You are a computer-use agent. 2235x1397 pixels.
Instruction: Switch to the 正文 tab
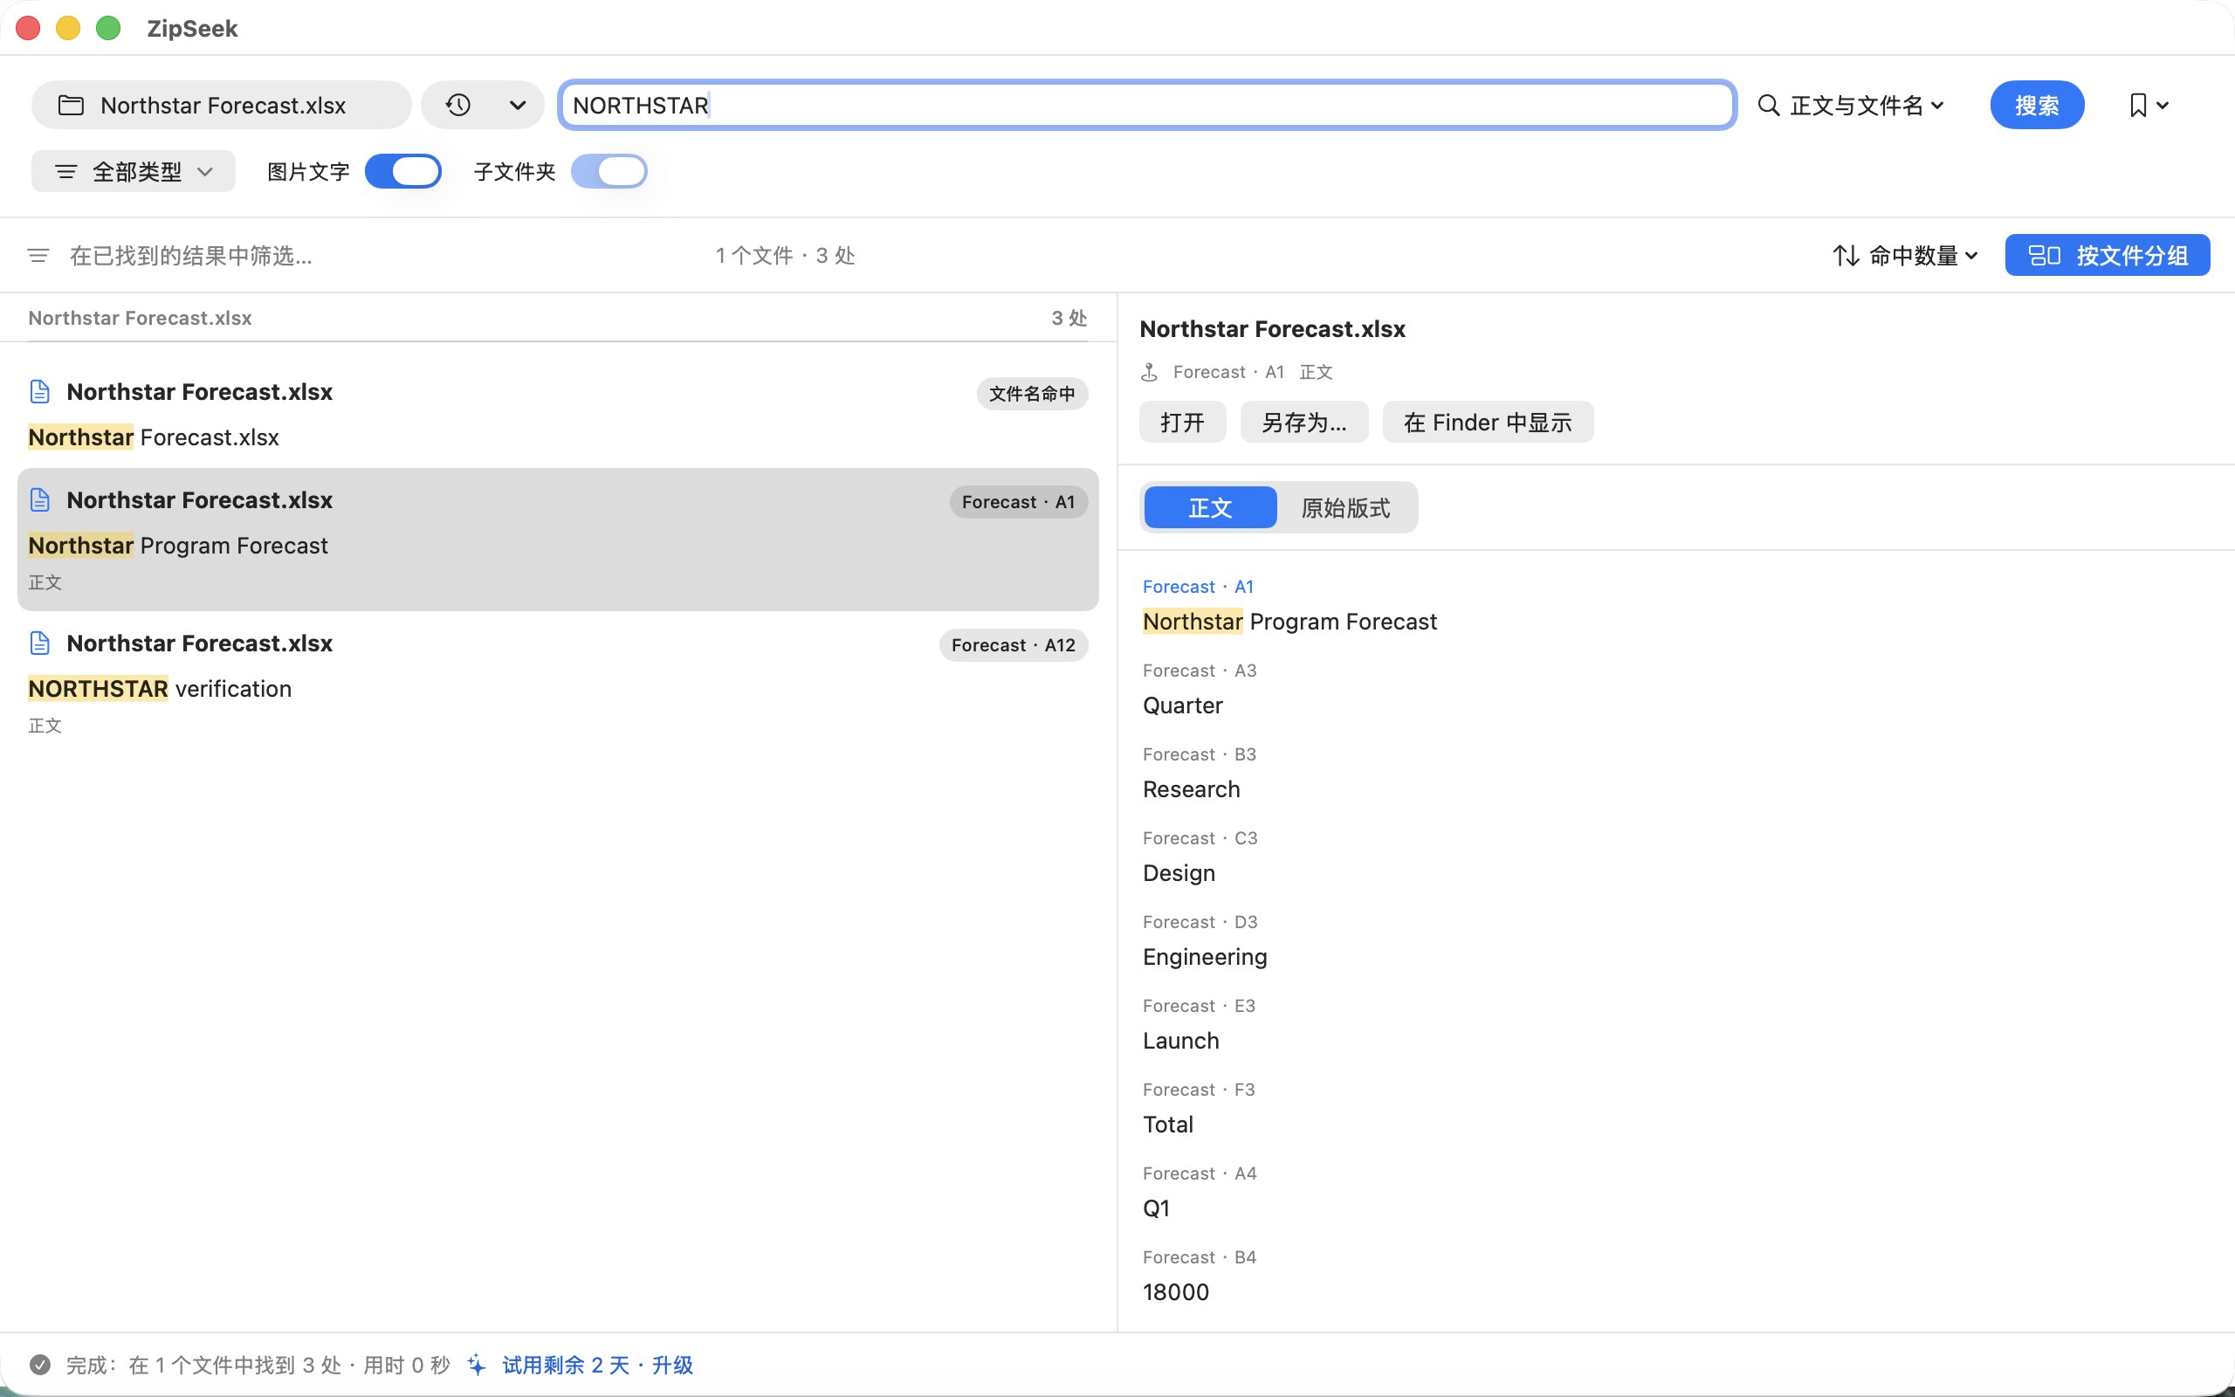tap(1210, 507)
